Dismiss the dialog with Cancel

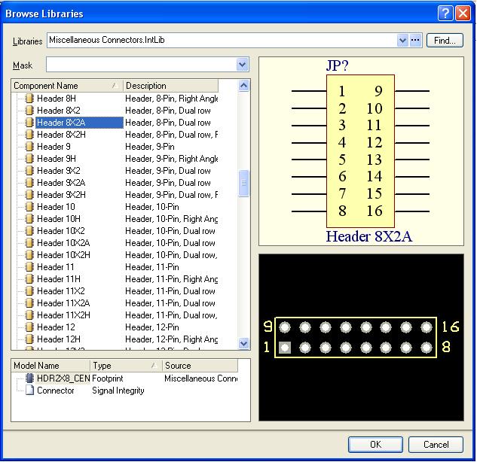[436, 445]
